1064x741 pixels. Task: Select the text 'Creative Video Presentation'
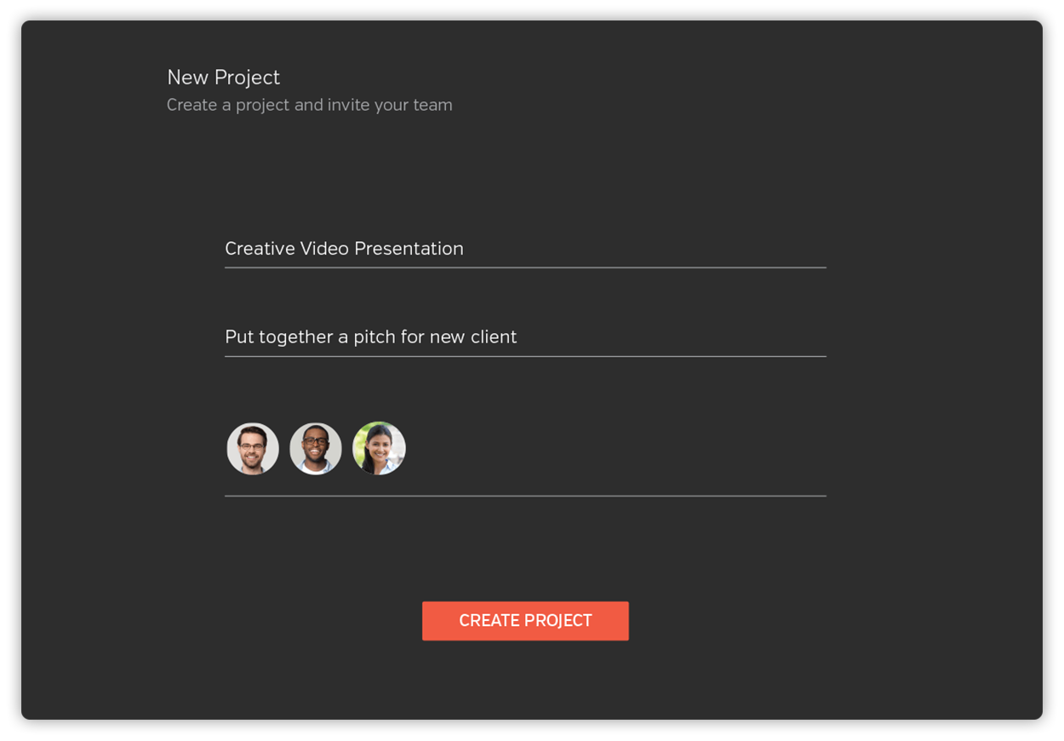[344, 249]
